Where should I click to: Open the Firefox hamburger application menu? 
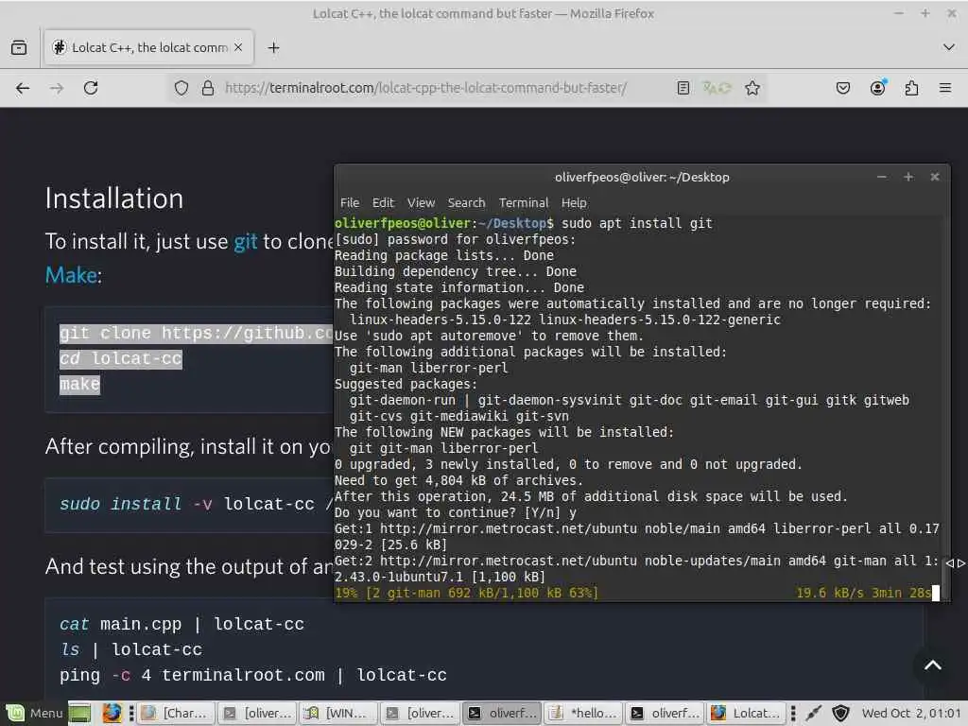point(945,88)
